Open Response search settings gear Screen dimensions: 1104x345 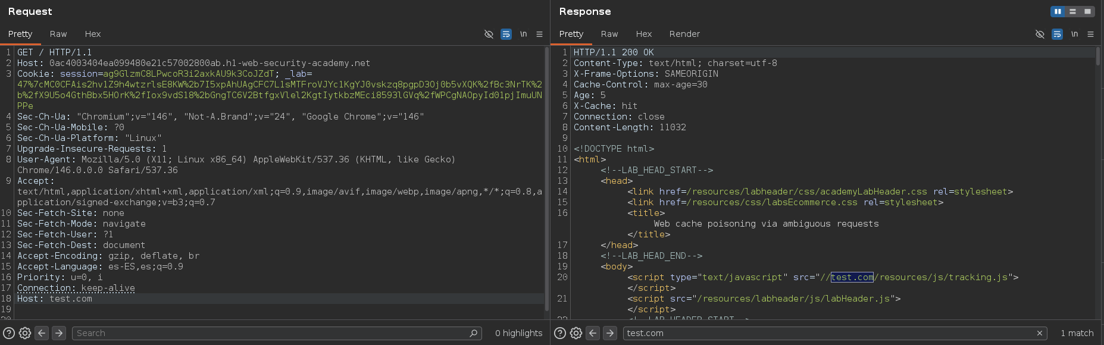tap(576, 333)
